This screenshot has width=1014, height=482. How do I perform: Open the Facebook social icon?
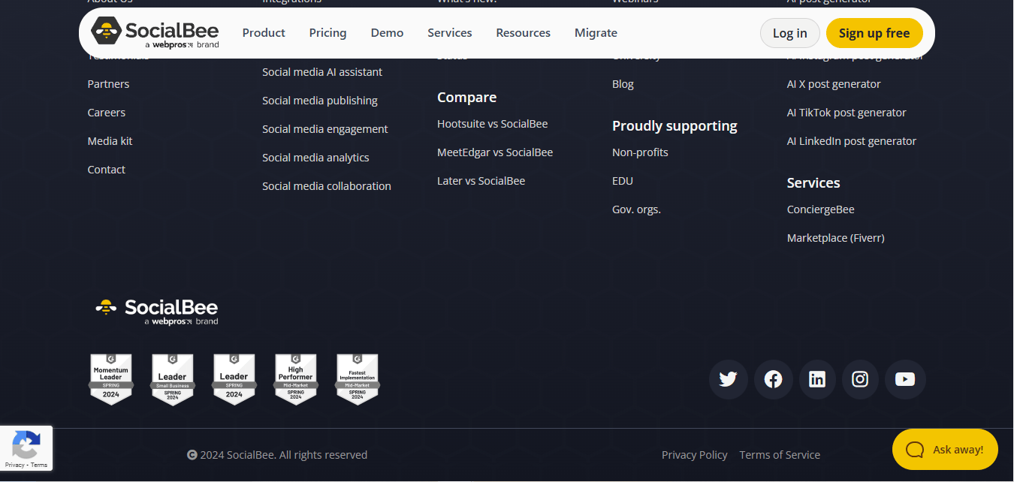point(773,379)
